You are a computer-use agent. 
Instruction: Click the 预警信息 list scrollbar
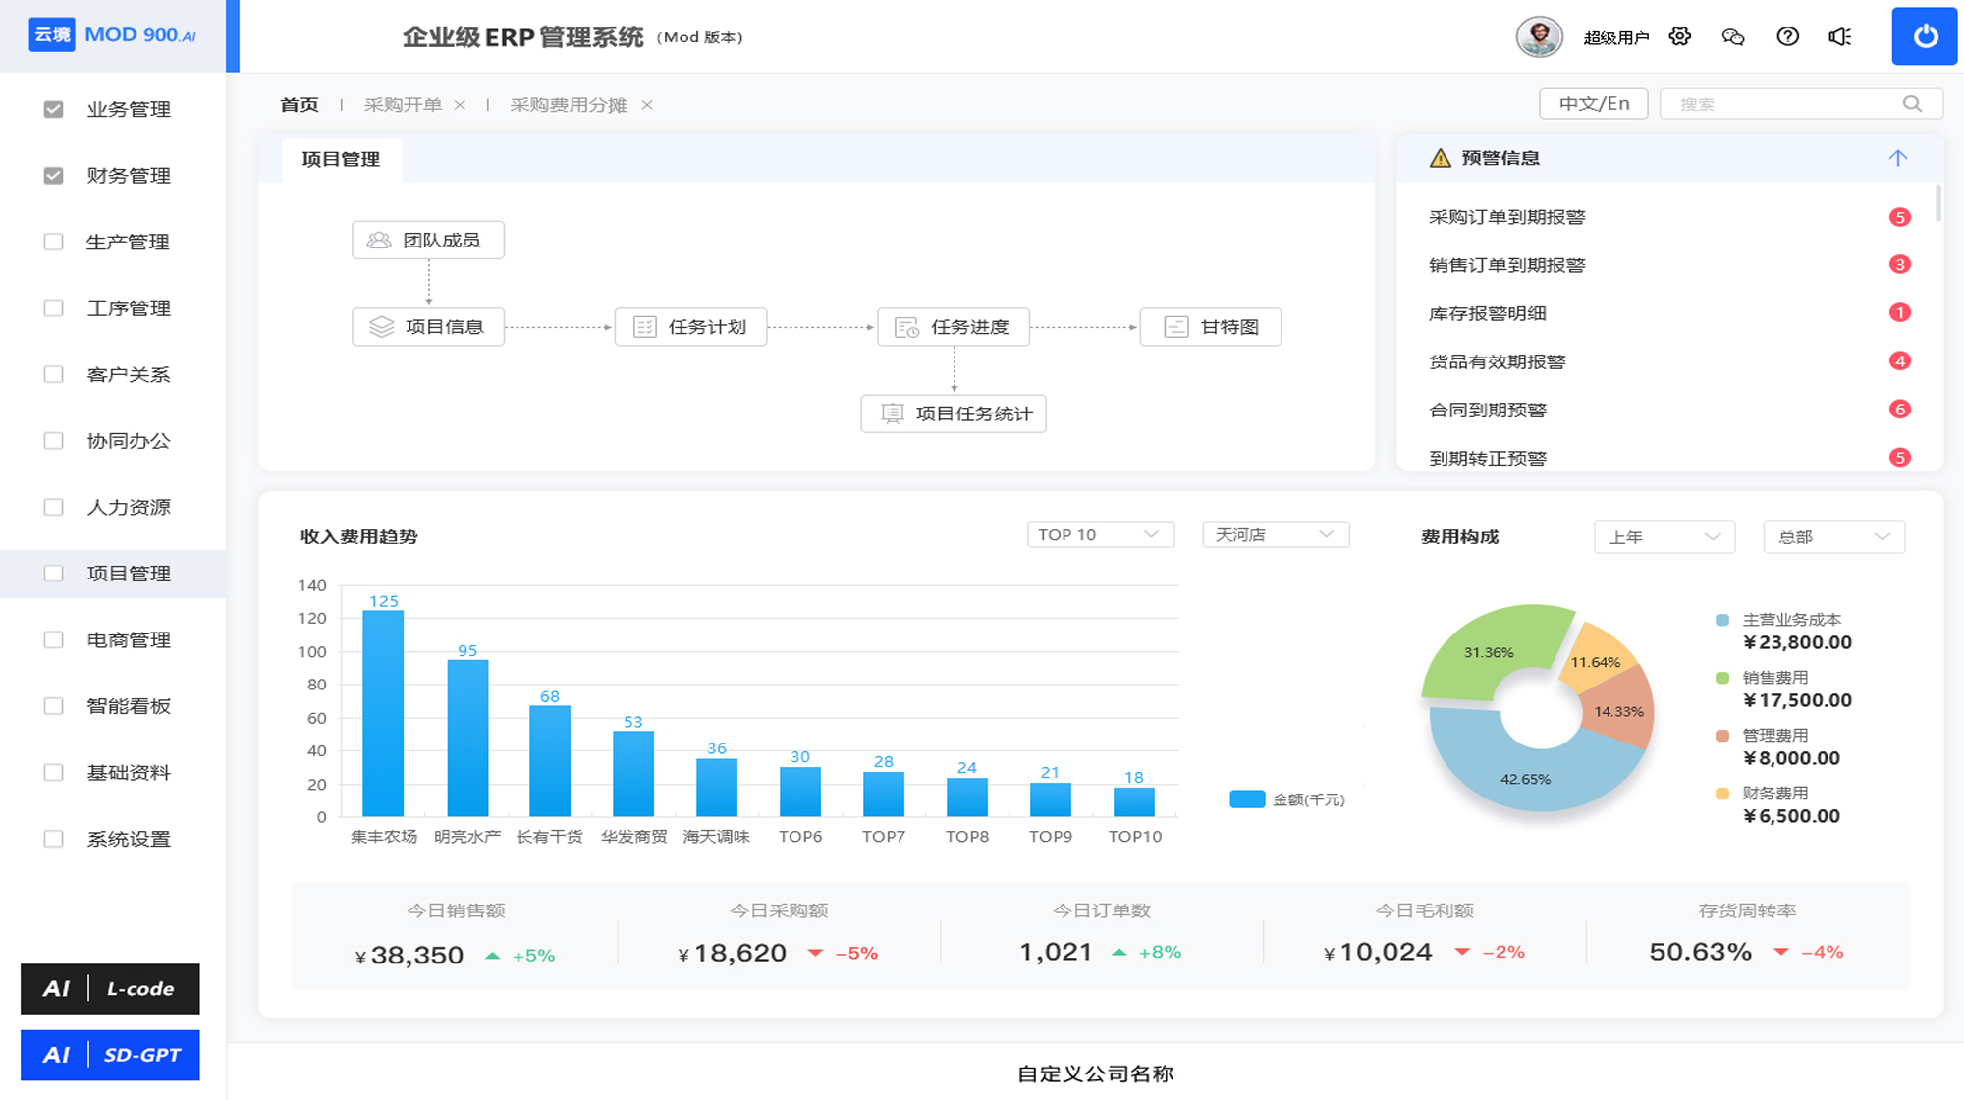tap(1938, 202)
